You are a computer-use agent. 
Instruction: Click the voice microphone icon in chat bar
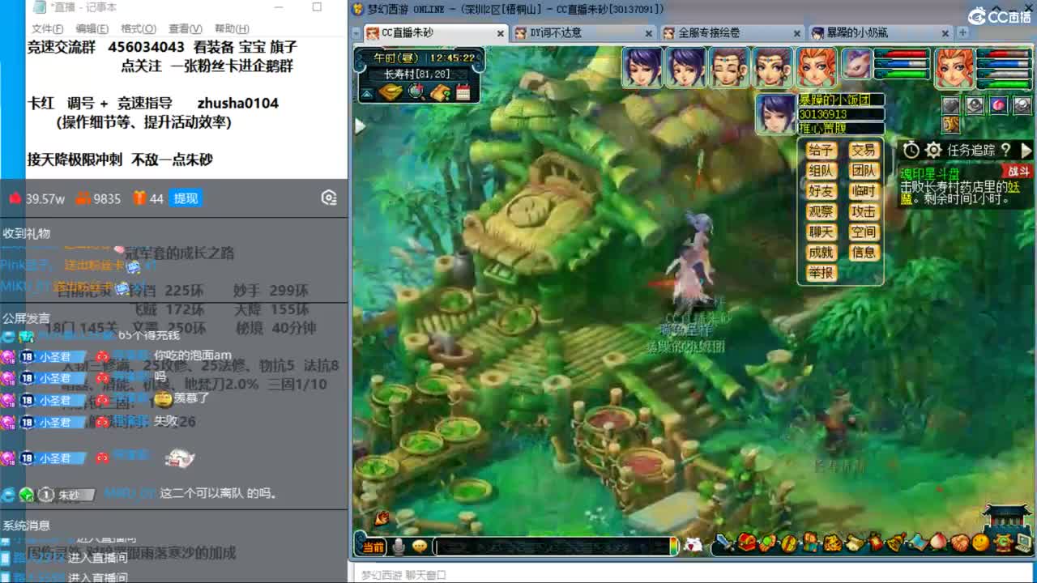point(399,547)
